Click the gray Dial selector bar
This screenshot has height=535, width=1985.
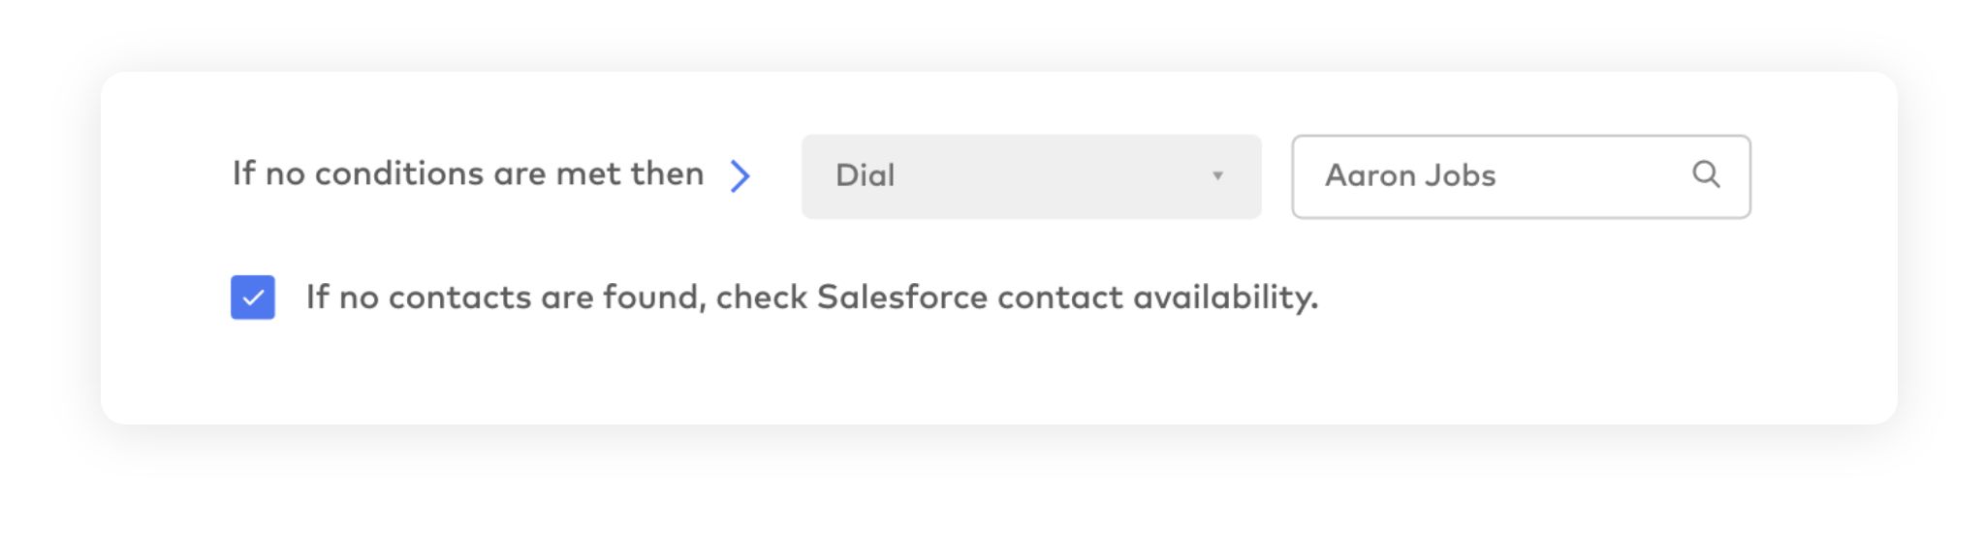pos(1030,176)
